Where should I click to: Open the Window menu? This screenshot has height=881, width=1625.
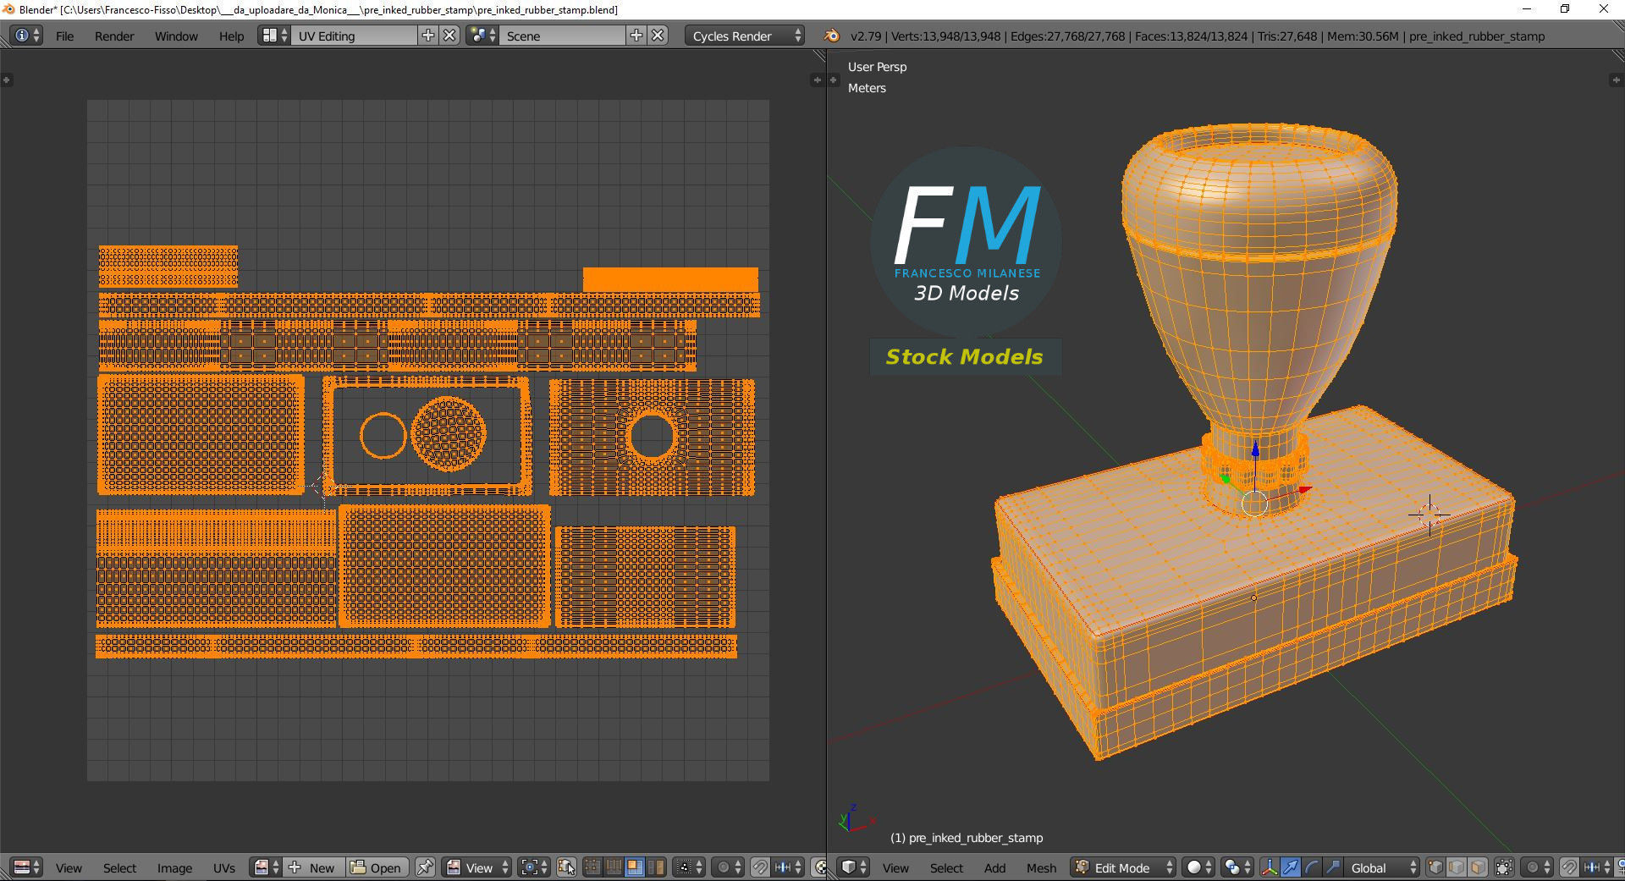tap(176, 36)
